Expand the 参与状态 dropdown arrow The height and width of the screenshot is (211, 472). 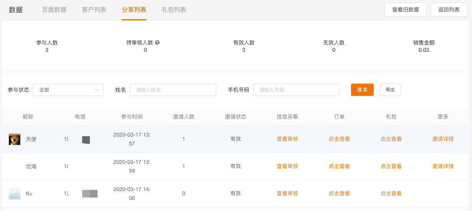(x=97, y=90)
